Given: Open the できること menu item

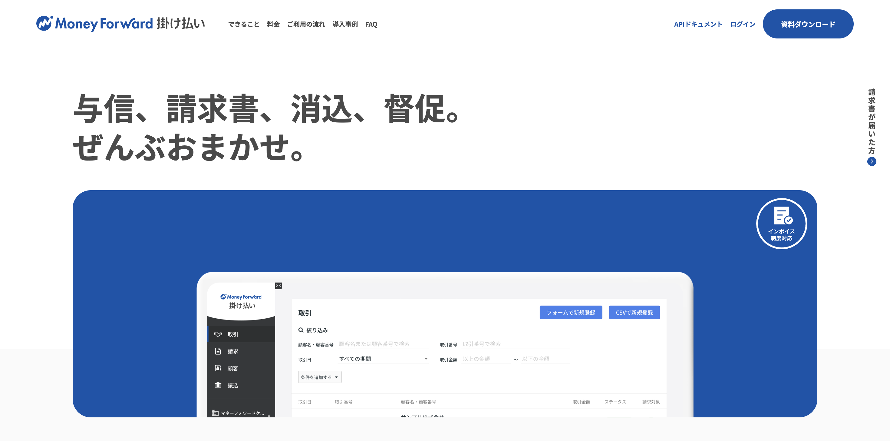Looking at the screenshot, I should click(x=244, y=24).
